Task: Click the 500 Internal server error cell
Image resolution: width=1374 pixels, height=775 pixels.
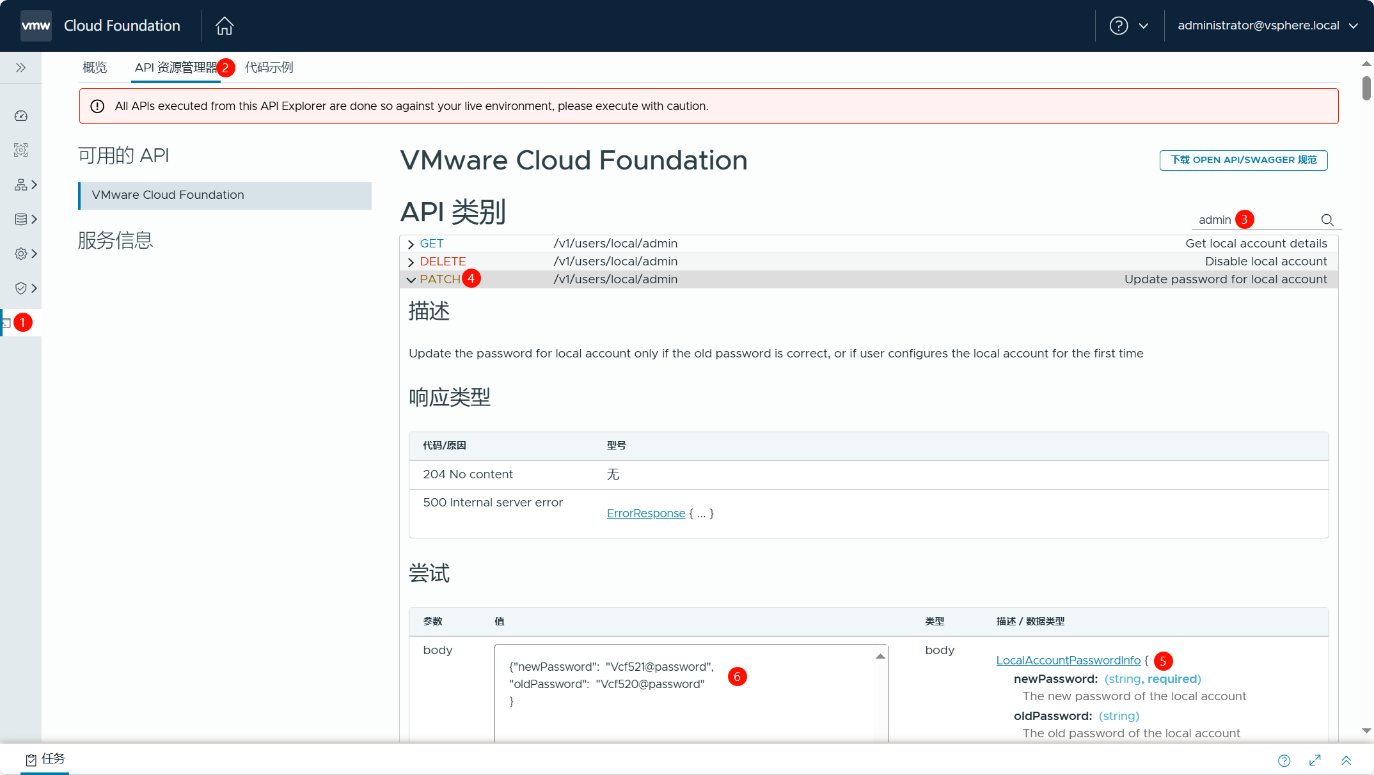Action: coord(493,503)
